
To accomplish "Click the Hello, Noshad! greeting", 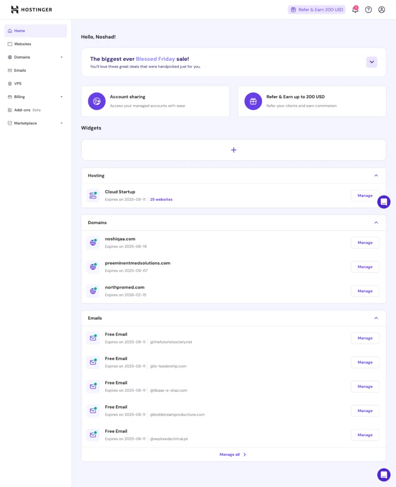I will [98, 37].
